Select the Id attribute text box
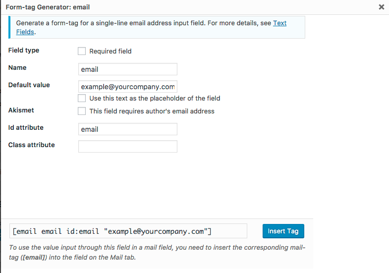389x273 pixels. 128,129
